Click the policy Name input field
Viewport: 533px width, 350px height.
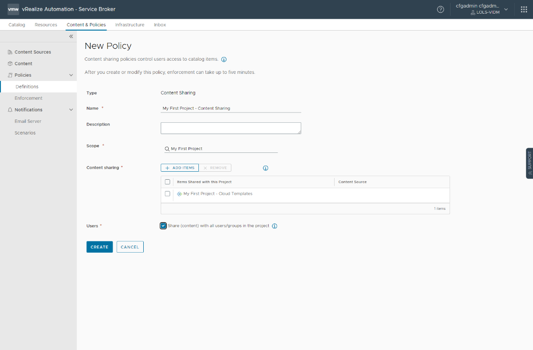click(x=231, y=108)
